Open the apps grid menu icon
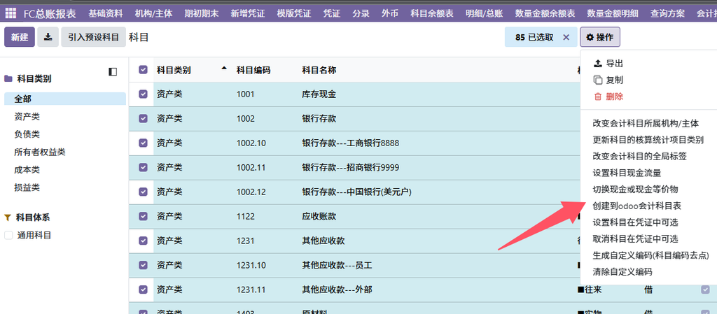 pos(11,13)
